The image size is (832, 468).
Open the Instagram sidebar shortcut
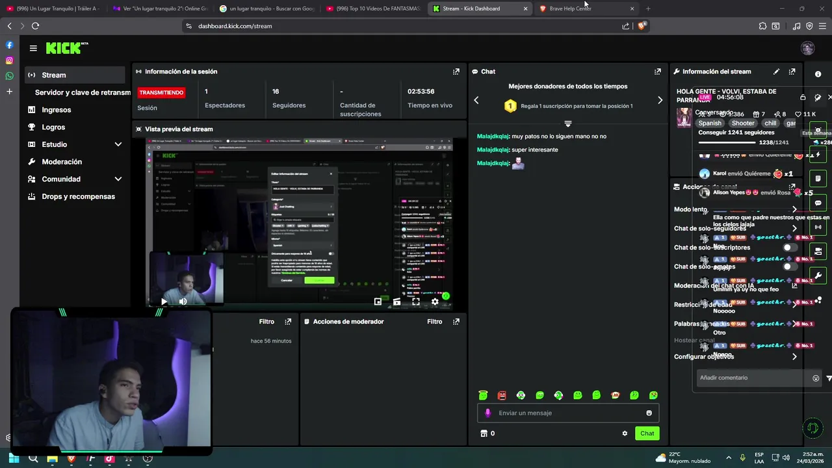click(x=9, y=60)
